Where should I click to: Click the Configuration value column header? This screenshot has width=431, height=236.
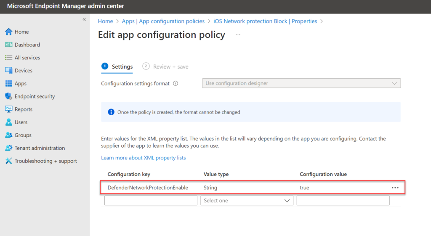click(x=323, y=174)
